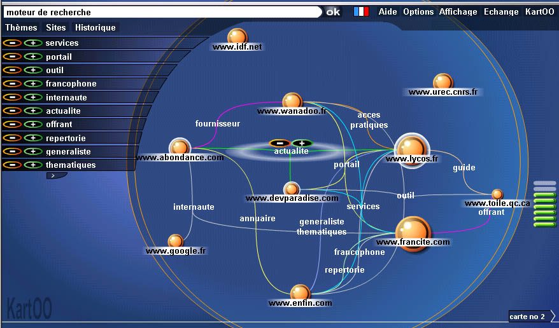Adjust the green level bar slider
Screen dimensions: 559x328
[x=544, y=203]
